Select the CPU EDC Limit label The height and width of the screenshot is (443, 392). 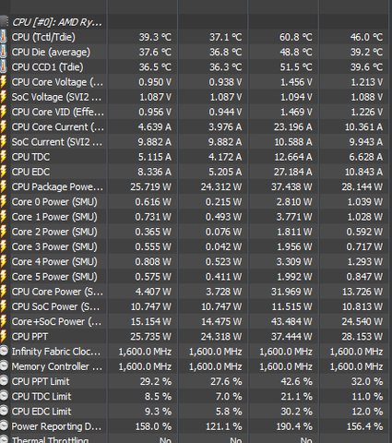click(42, 412)
